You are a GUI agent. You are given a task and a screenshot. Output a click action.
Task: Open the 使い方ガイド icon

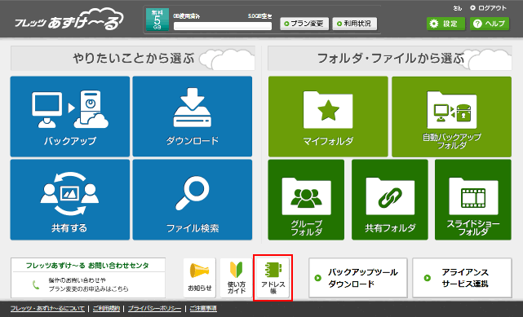(x=237, y=278)
